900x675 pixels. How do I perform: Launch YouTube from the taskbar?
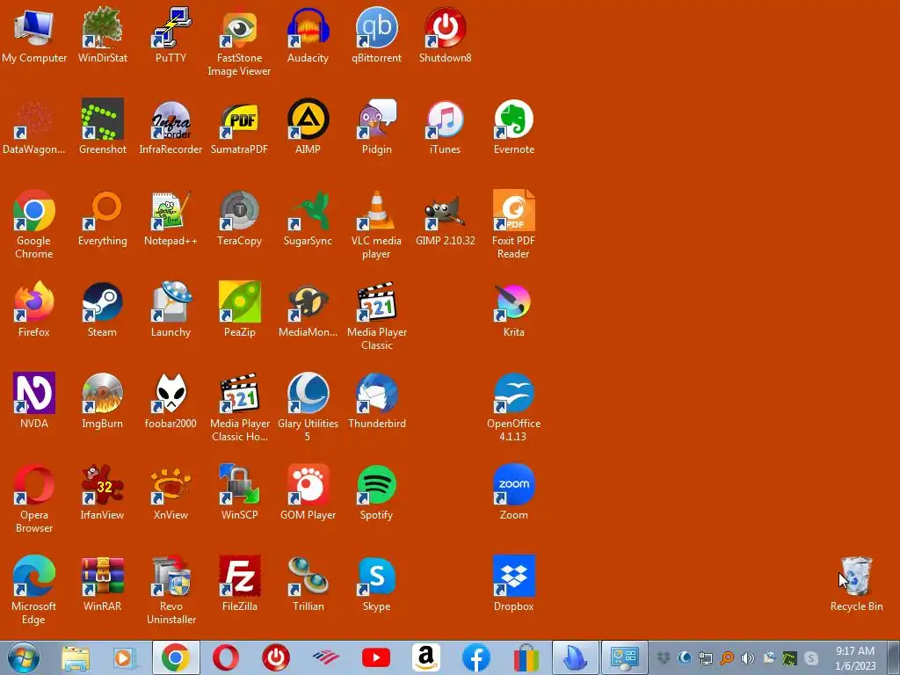[376, 657]
